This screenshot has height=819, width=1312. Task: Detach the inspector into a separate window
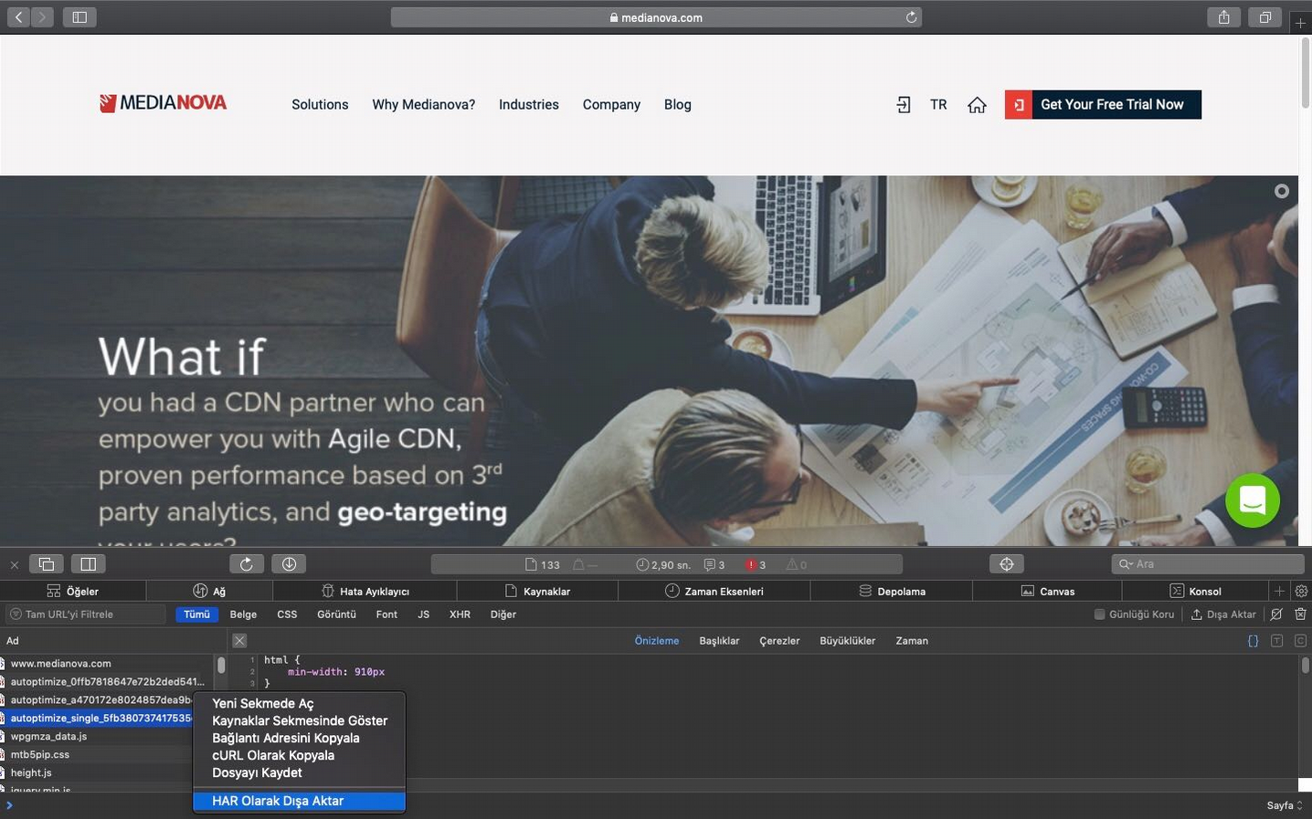pyautogui.click(x=47, y=564)
